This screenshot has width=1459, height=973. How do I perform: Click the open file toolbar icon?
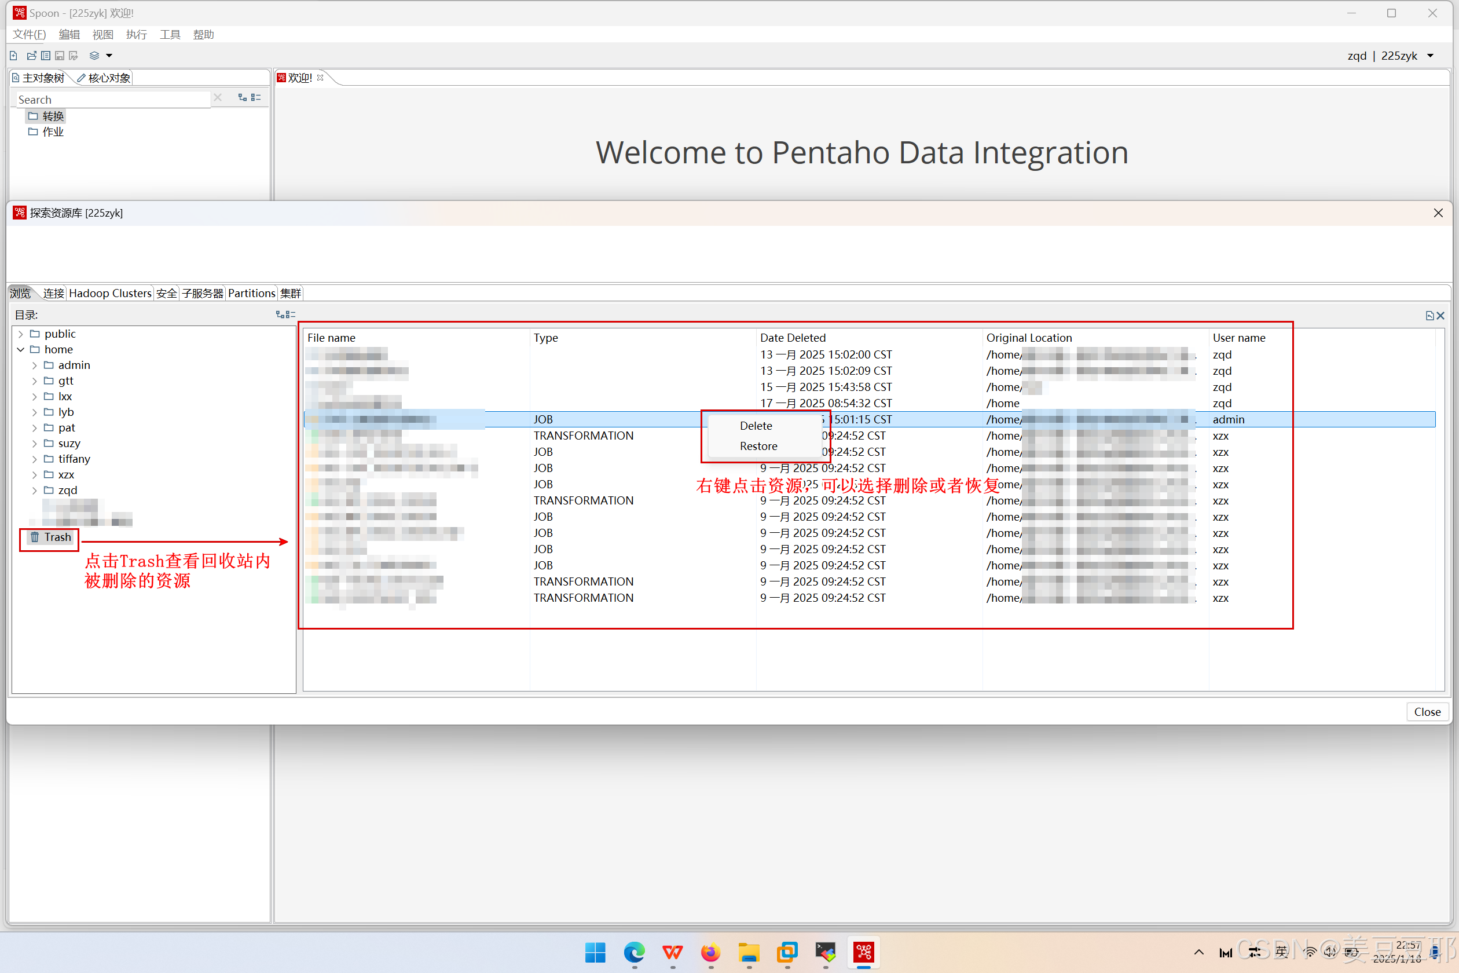click(x=31, y=56)
